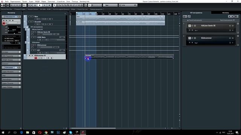Toggle Cycle mode in the transport
The width and height of the screenshot is (241, 135).
pyautogui.click(x=35, y=5)
